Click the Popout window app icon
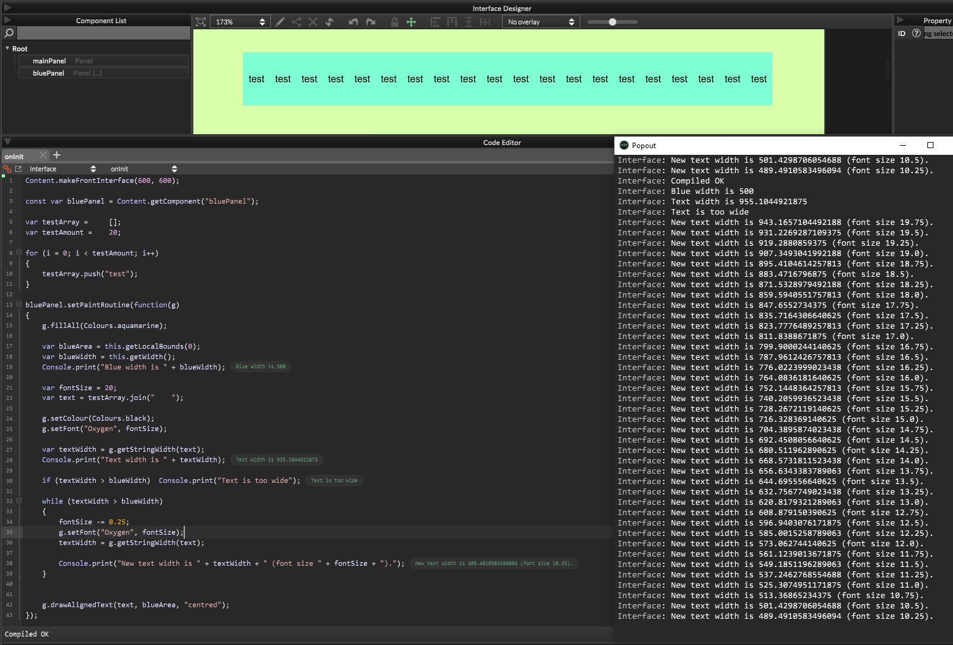Viewport: 953px width, 645px height. [624, 145]
